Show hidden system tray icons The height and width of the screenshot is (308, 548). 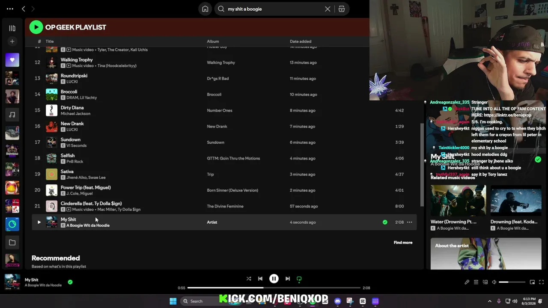tap(490, 301)
